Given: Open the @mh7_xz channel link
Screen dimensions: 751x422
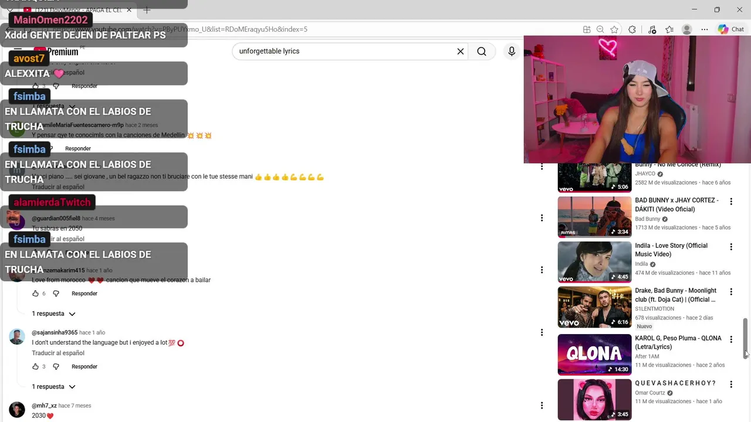Looking at the screenshot, I should pos(44,406).
